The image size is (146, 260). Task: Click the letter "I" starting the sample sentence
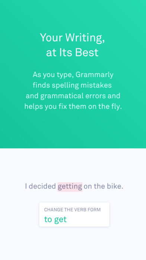point(26,186)
